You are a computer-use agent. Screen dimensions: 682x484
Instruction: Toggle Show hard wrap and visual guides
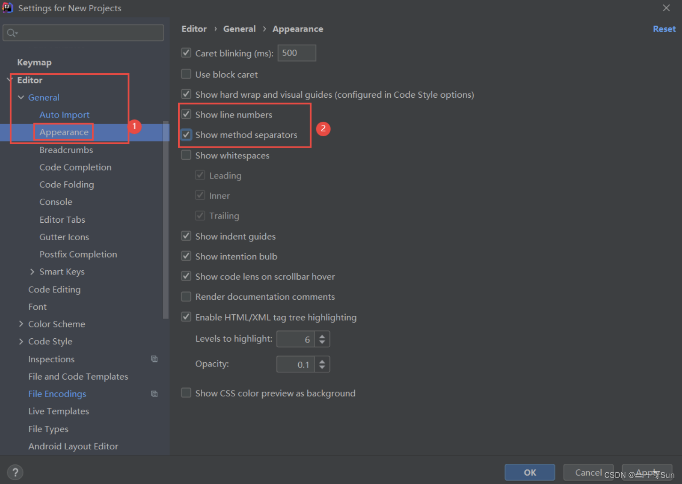[x=186, y=94]
